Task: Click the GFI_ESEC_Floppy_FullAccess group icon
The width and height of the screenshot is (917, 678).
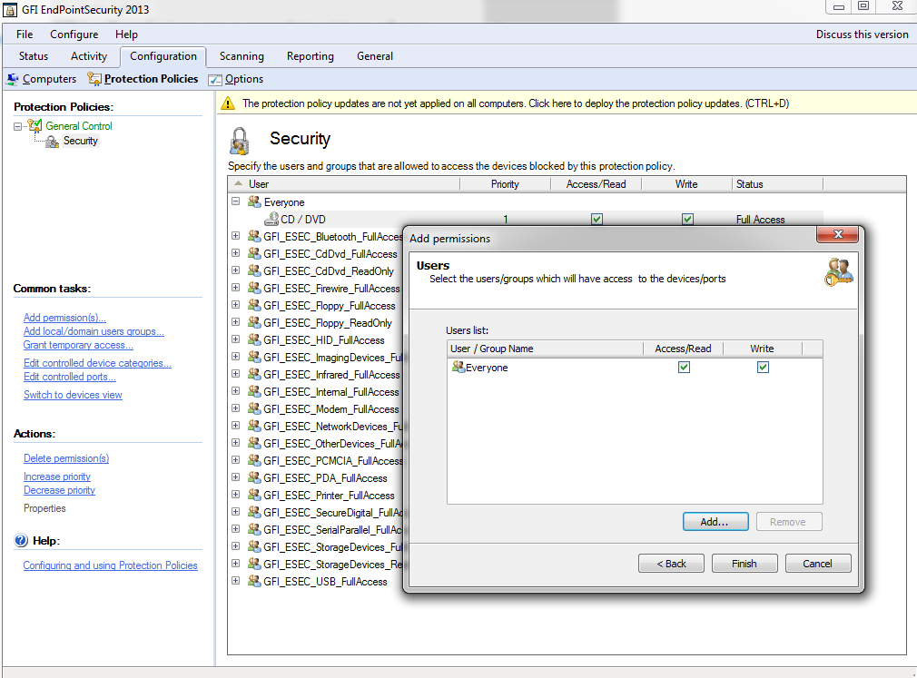Action: 254,305
